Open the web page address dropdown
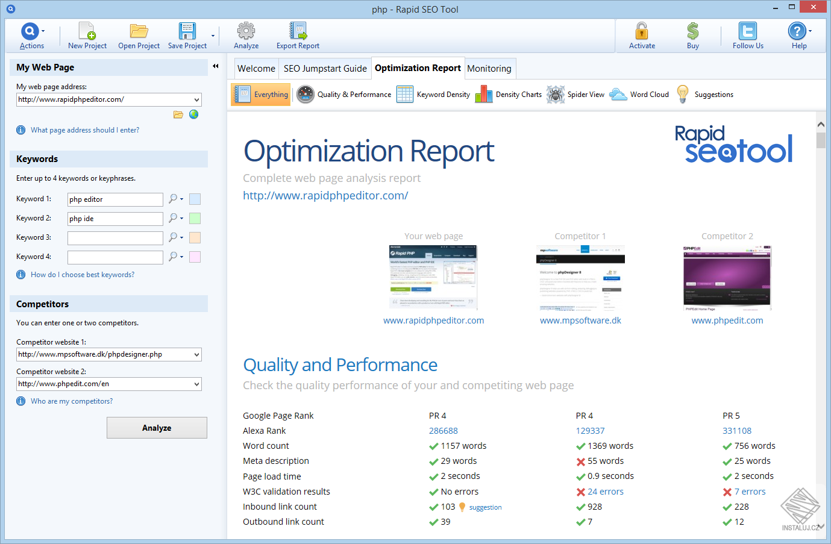The height and width of the screenshot is (544, 831). pyautogui.click(x=196, y=99)
